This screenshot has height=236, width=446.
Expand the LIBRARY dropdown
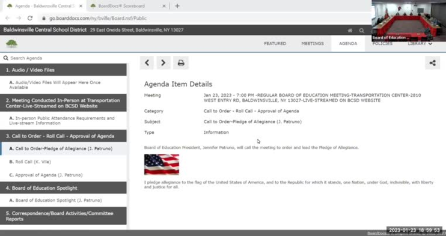point(420,43)
